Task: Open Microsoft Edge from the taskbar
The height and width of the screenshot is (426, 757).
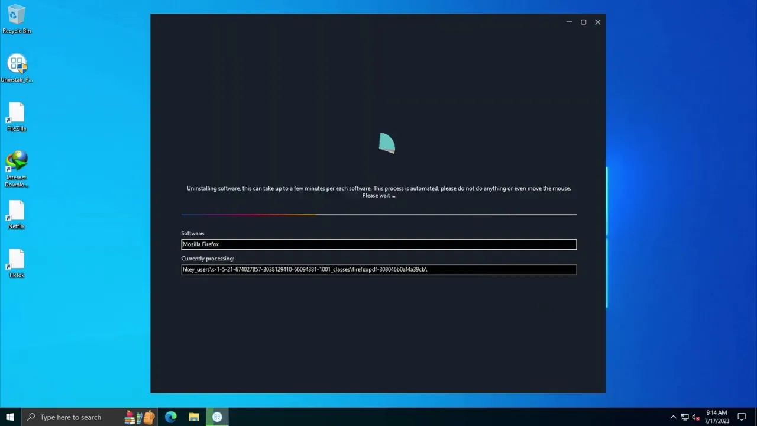Action: point(171,417)
